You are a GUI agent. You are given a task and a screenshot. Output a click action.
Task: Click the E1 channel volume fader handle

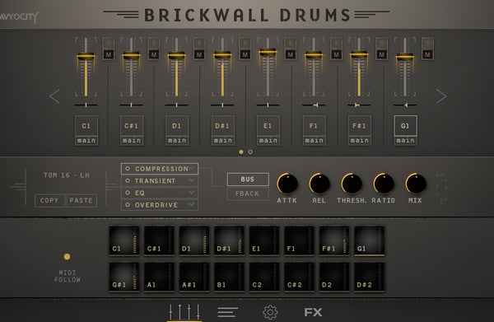point(268,52)
